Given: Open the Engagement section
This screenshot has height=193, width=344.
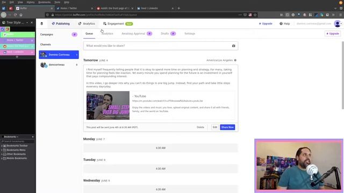Looking at the screenshot, I should point(118,24).
